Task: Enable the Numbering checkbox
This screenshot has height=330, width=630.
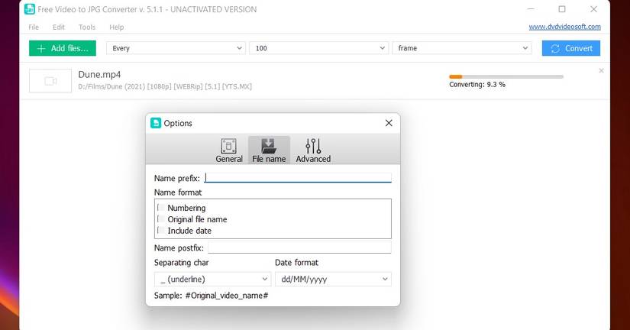Action: point(161,208)
